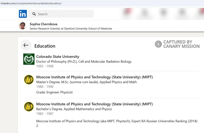Select the text '1993 - 1998'
This screenshot has height=133, width=204.
pos(45,66)
